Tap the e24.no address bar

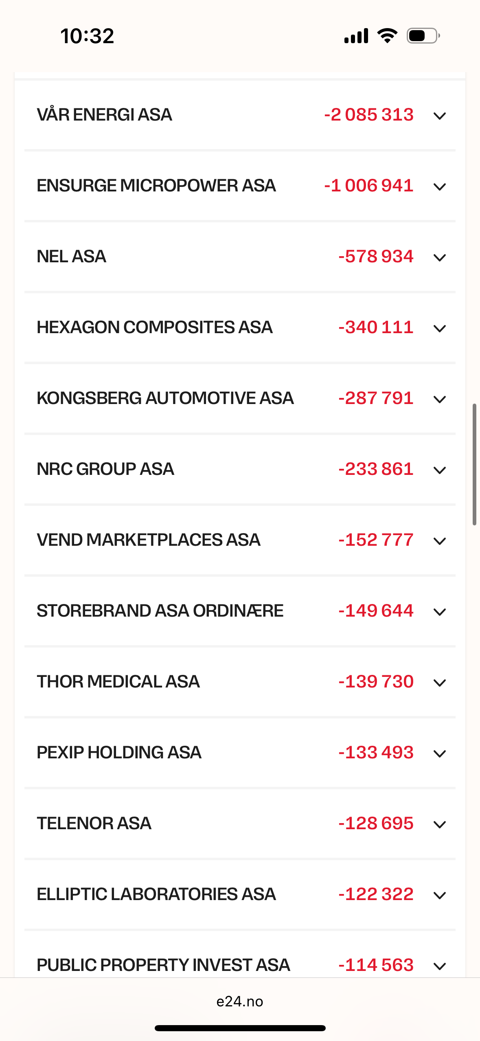tap(240, 1001)
